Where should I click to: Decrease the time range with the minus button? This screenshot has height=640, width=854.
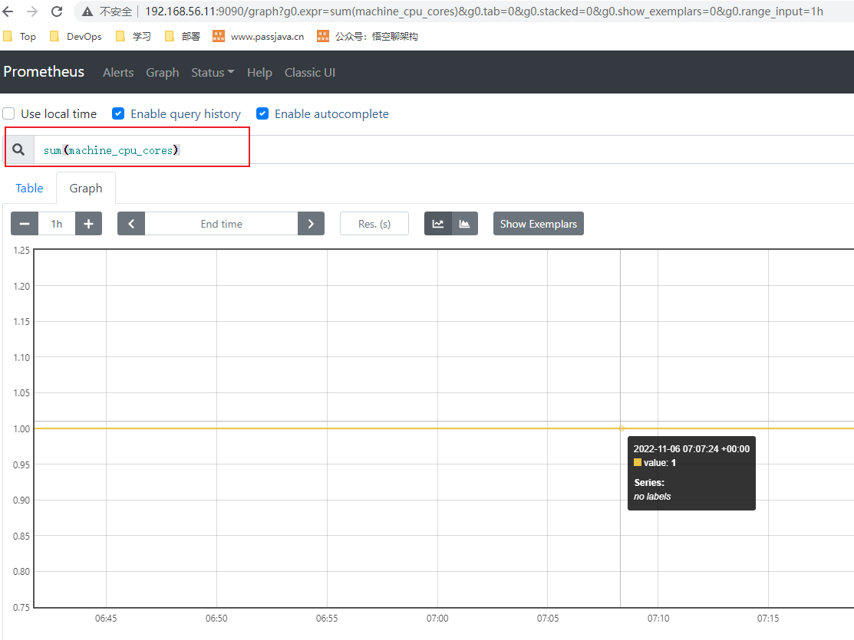[x=25, y=224]
